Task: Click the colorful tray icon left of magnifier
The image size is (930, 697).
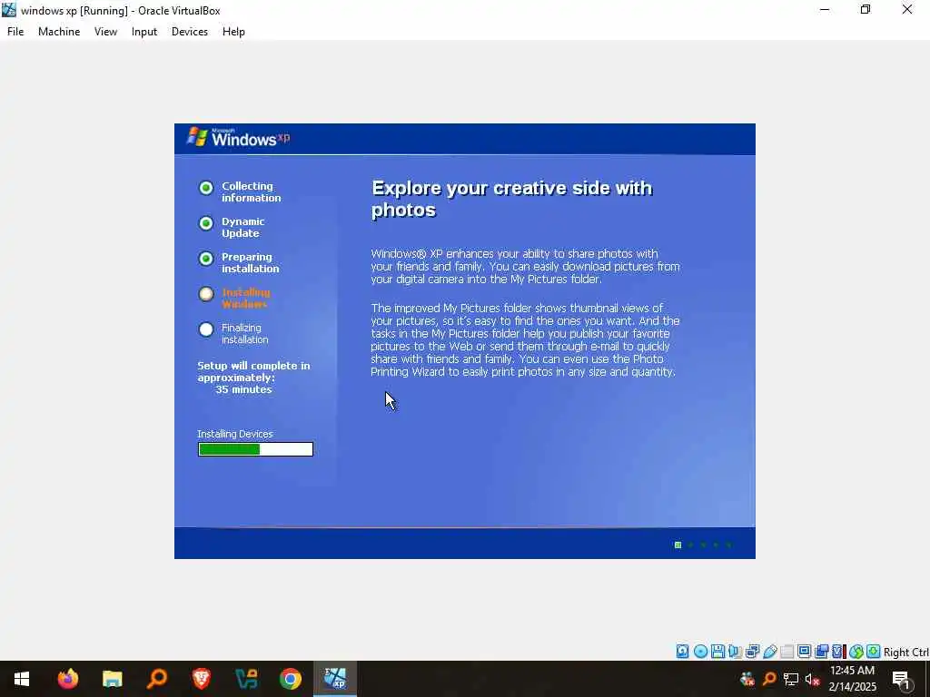Action: (747, 679)
